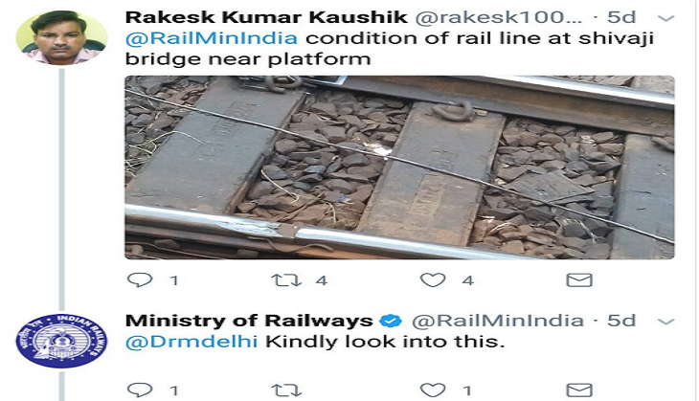
Task: Expand options chevron on Ministry's tweet
Action: pyautogui.click(x=666, y=322)
